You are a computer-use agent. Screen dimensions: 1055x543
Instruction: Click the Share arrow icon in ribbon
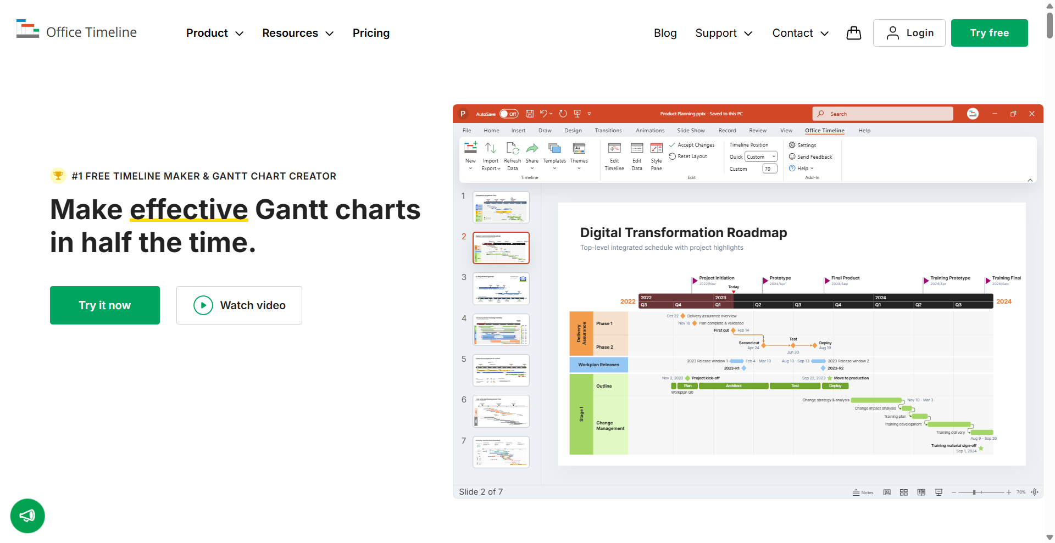pyautogui.click(x=532, y=149)
